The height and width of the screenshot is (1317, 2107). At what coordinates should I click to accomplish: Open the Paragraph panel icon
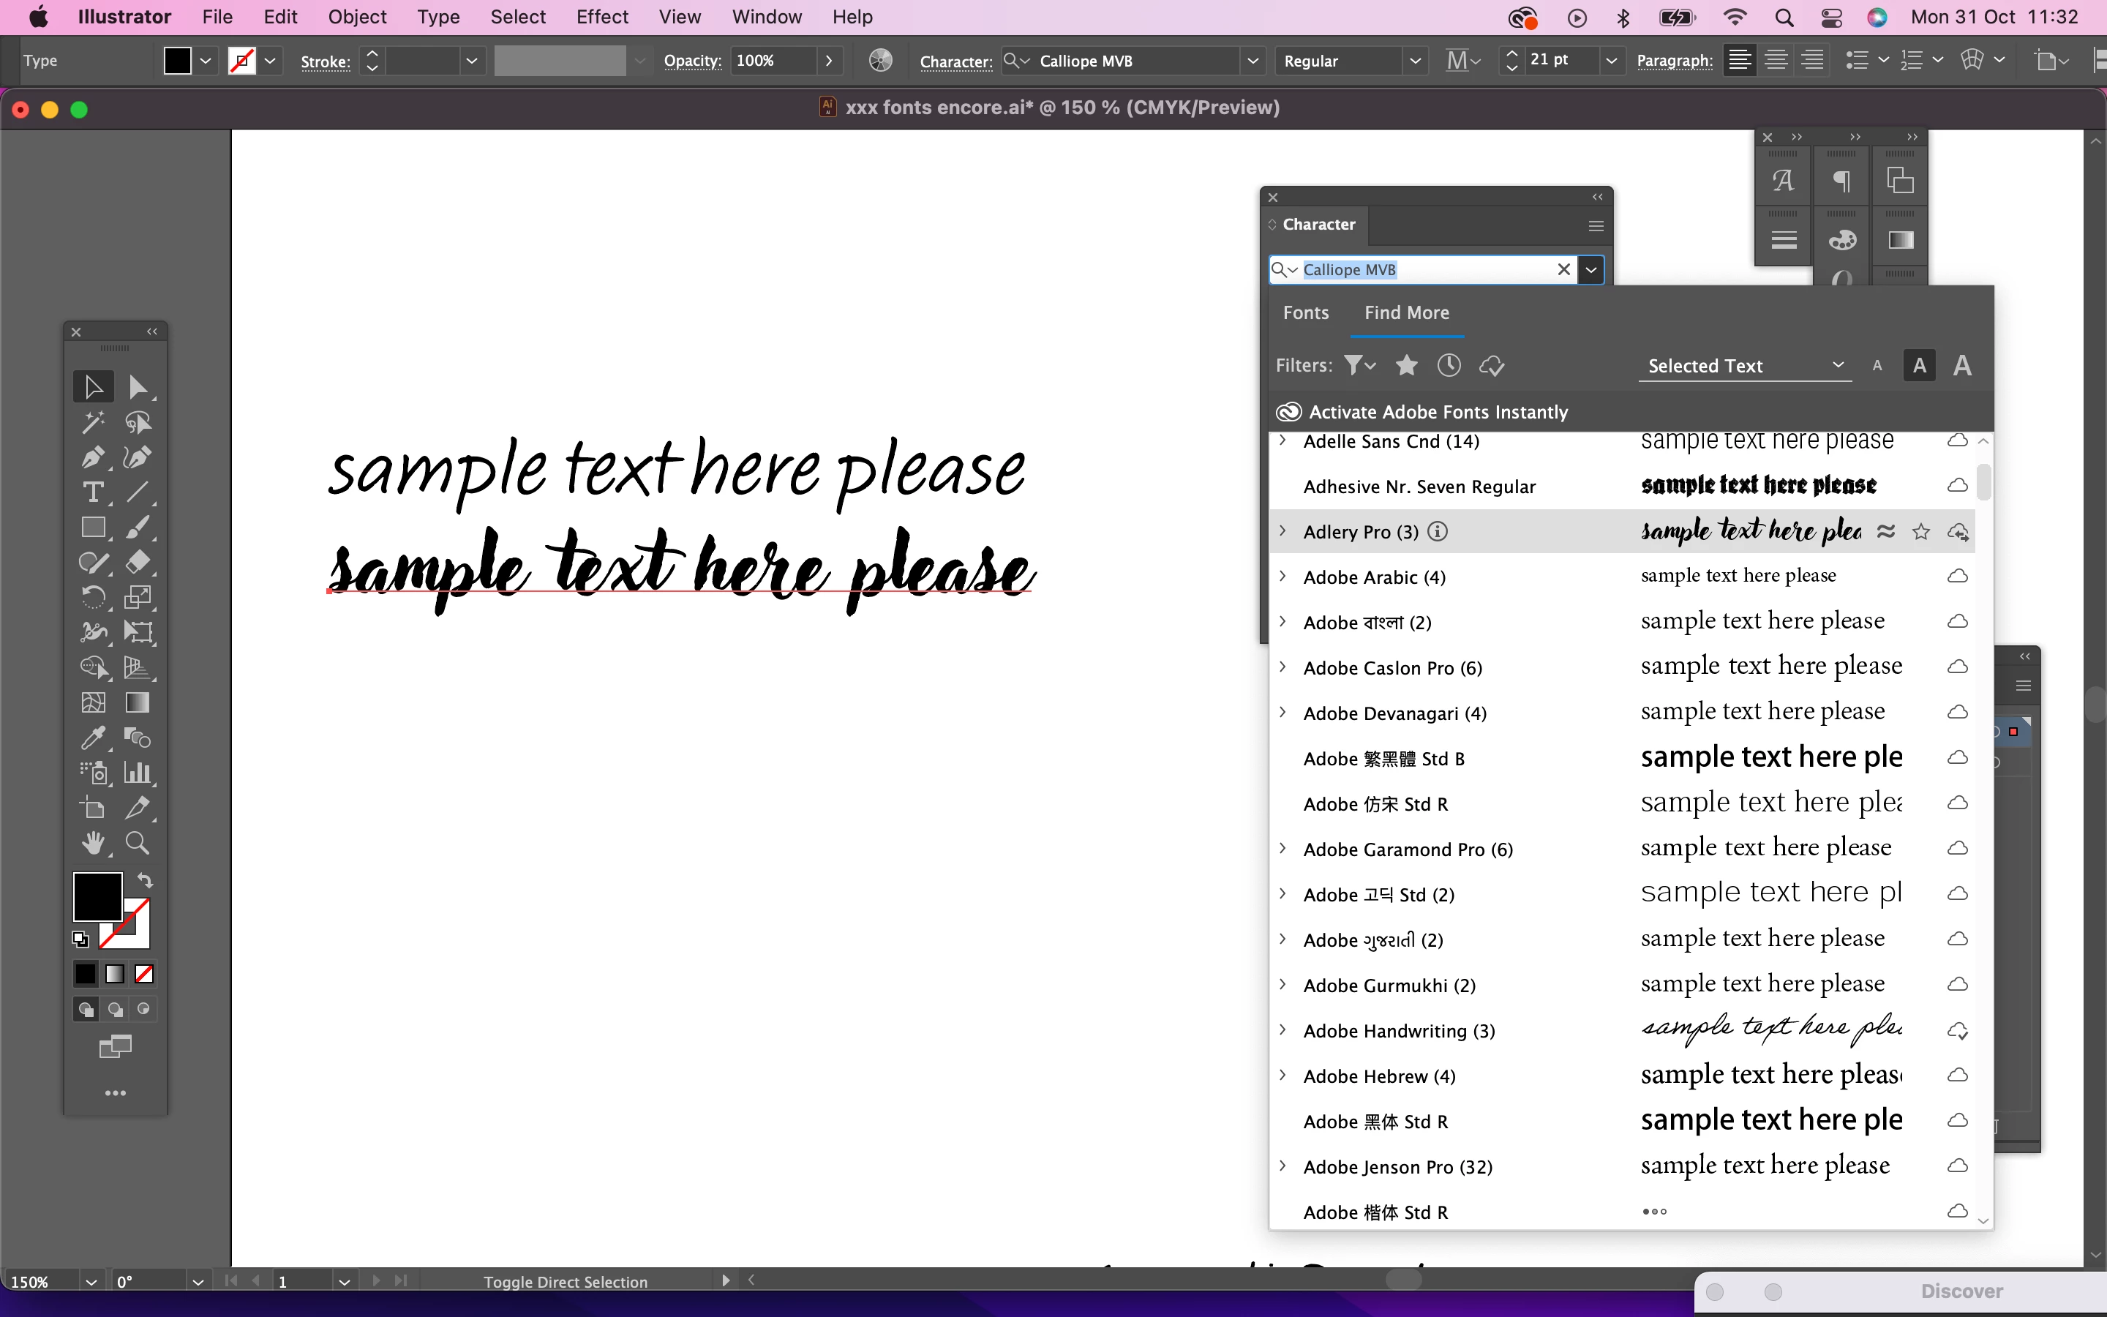[1841, 181]
